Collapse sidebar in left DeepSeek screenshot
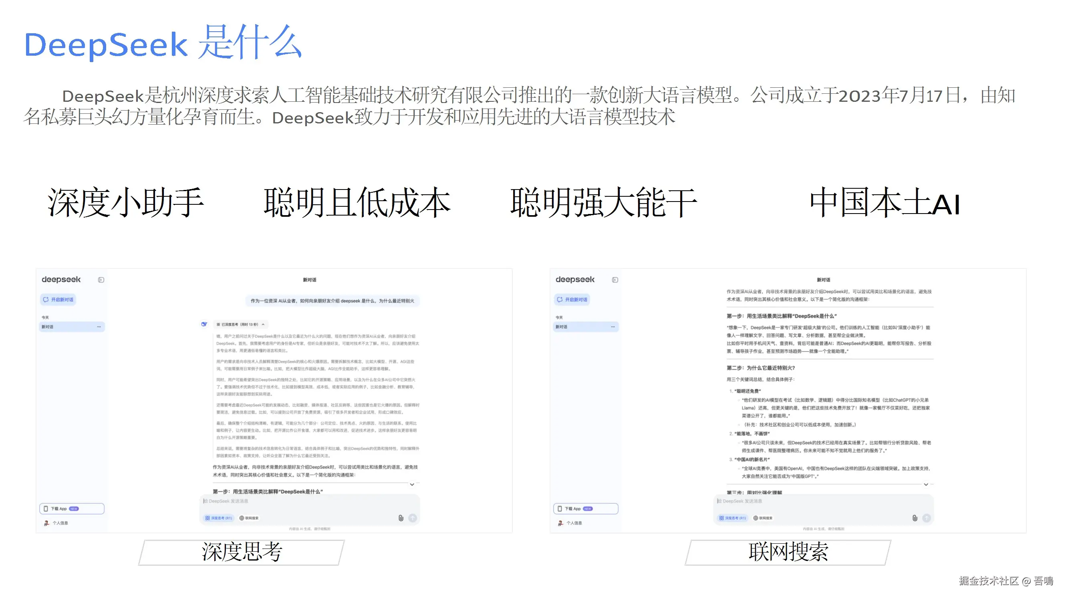 [x=101, y=280]
